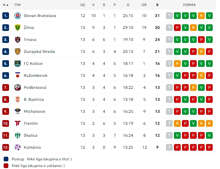Viewport: 220px width, 169px height.
Task: Click the FC Košice club logo
Action: [x=17, y=64]
